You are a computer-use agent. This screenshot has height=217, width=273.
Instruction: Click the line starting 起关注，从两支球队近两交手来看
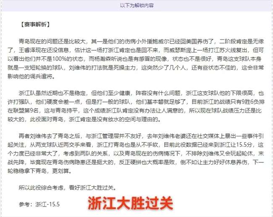point(136,145)
